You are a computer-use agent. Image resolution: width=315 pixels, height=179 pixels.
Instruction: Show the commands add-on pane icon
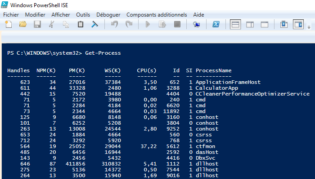click(298, 24)
